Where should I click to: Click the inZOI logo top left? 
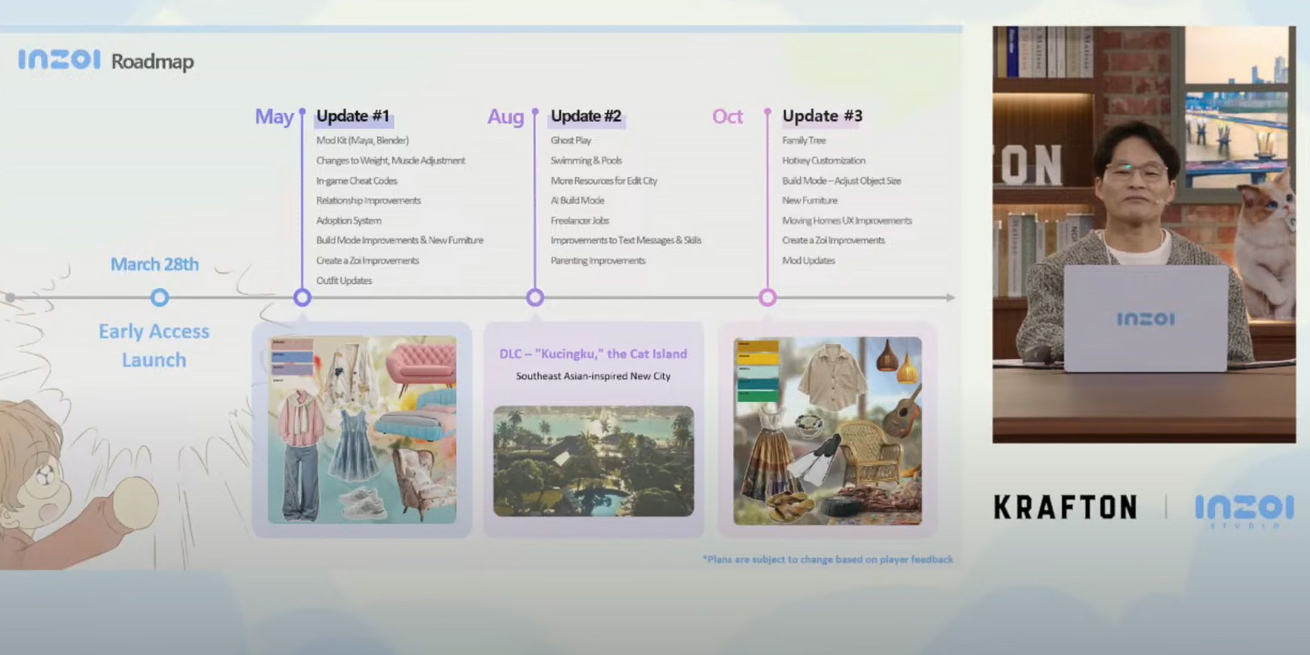coord(59,60)
